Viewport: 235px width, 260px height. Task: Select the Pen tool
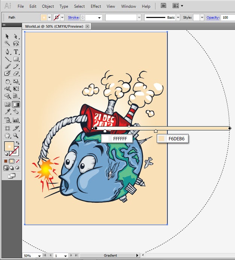[8, 52]
